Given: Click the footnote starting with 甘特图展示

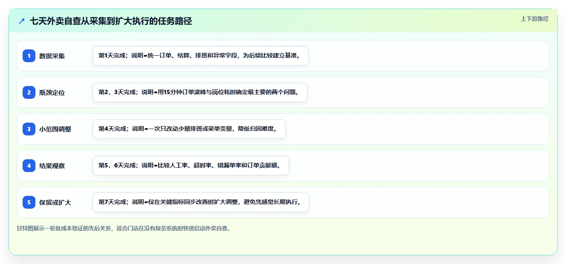Looking at the screenshot, I should click(124, 228).
